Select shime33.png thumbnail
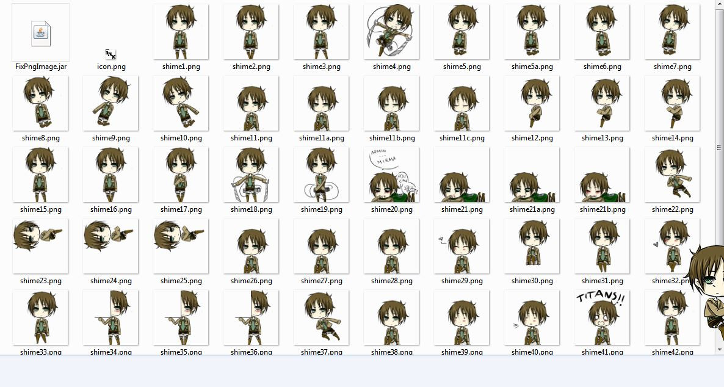The height and width of the screenshot is (387, 724). pyautogui.click(x=41, y=318)
